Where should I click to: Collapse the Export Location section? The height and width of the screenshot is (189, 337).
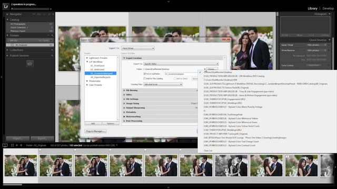click(124, 58)
